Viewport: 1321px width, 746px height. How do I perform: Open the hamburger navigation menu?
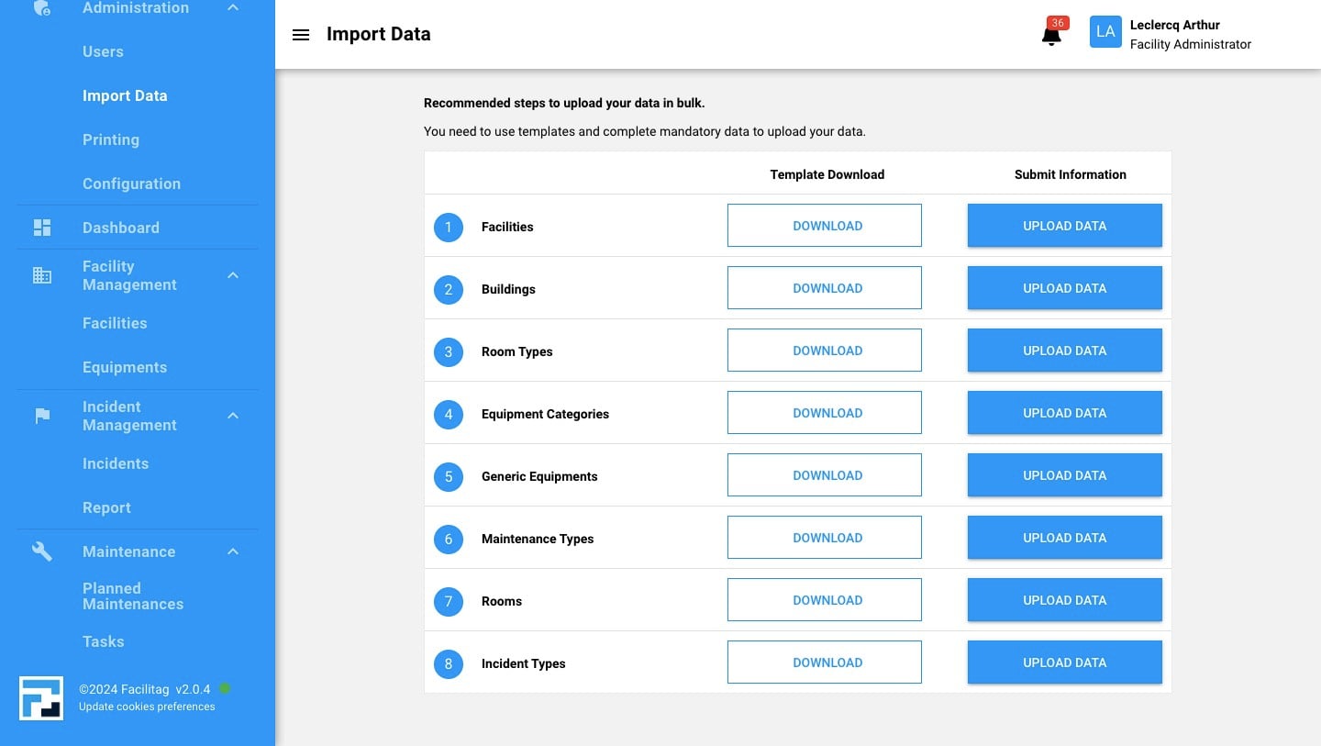click(300, 34)
